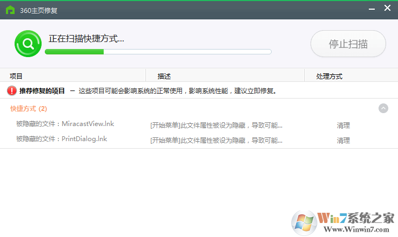Click the 推荐修复的项目 heading
The height and width of the screenshot is (237, 398).
(x=42, y=90)
